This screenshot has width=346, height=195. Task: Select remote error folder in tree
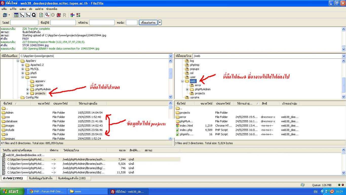pyautogui.click(x=198, y=85)
